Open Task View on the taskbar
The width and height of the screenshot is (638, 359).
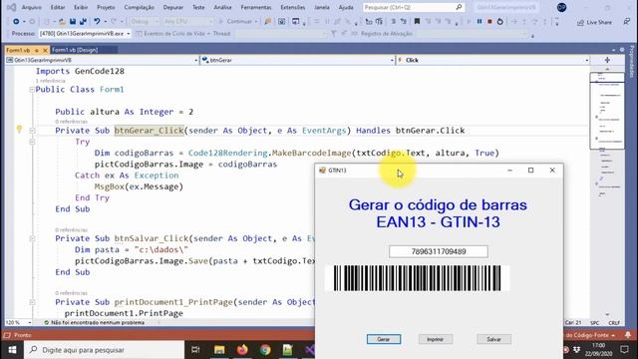(x=195, y=350)
